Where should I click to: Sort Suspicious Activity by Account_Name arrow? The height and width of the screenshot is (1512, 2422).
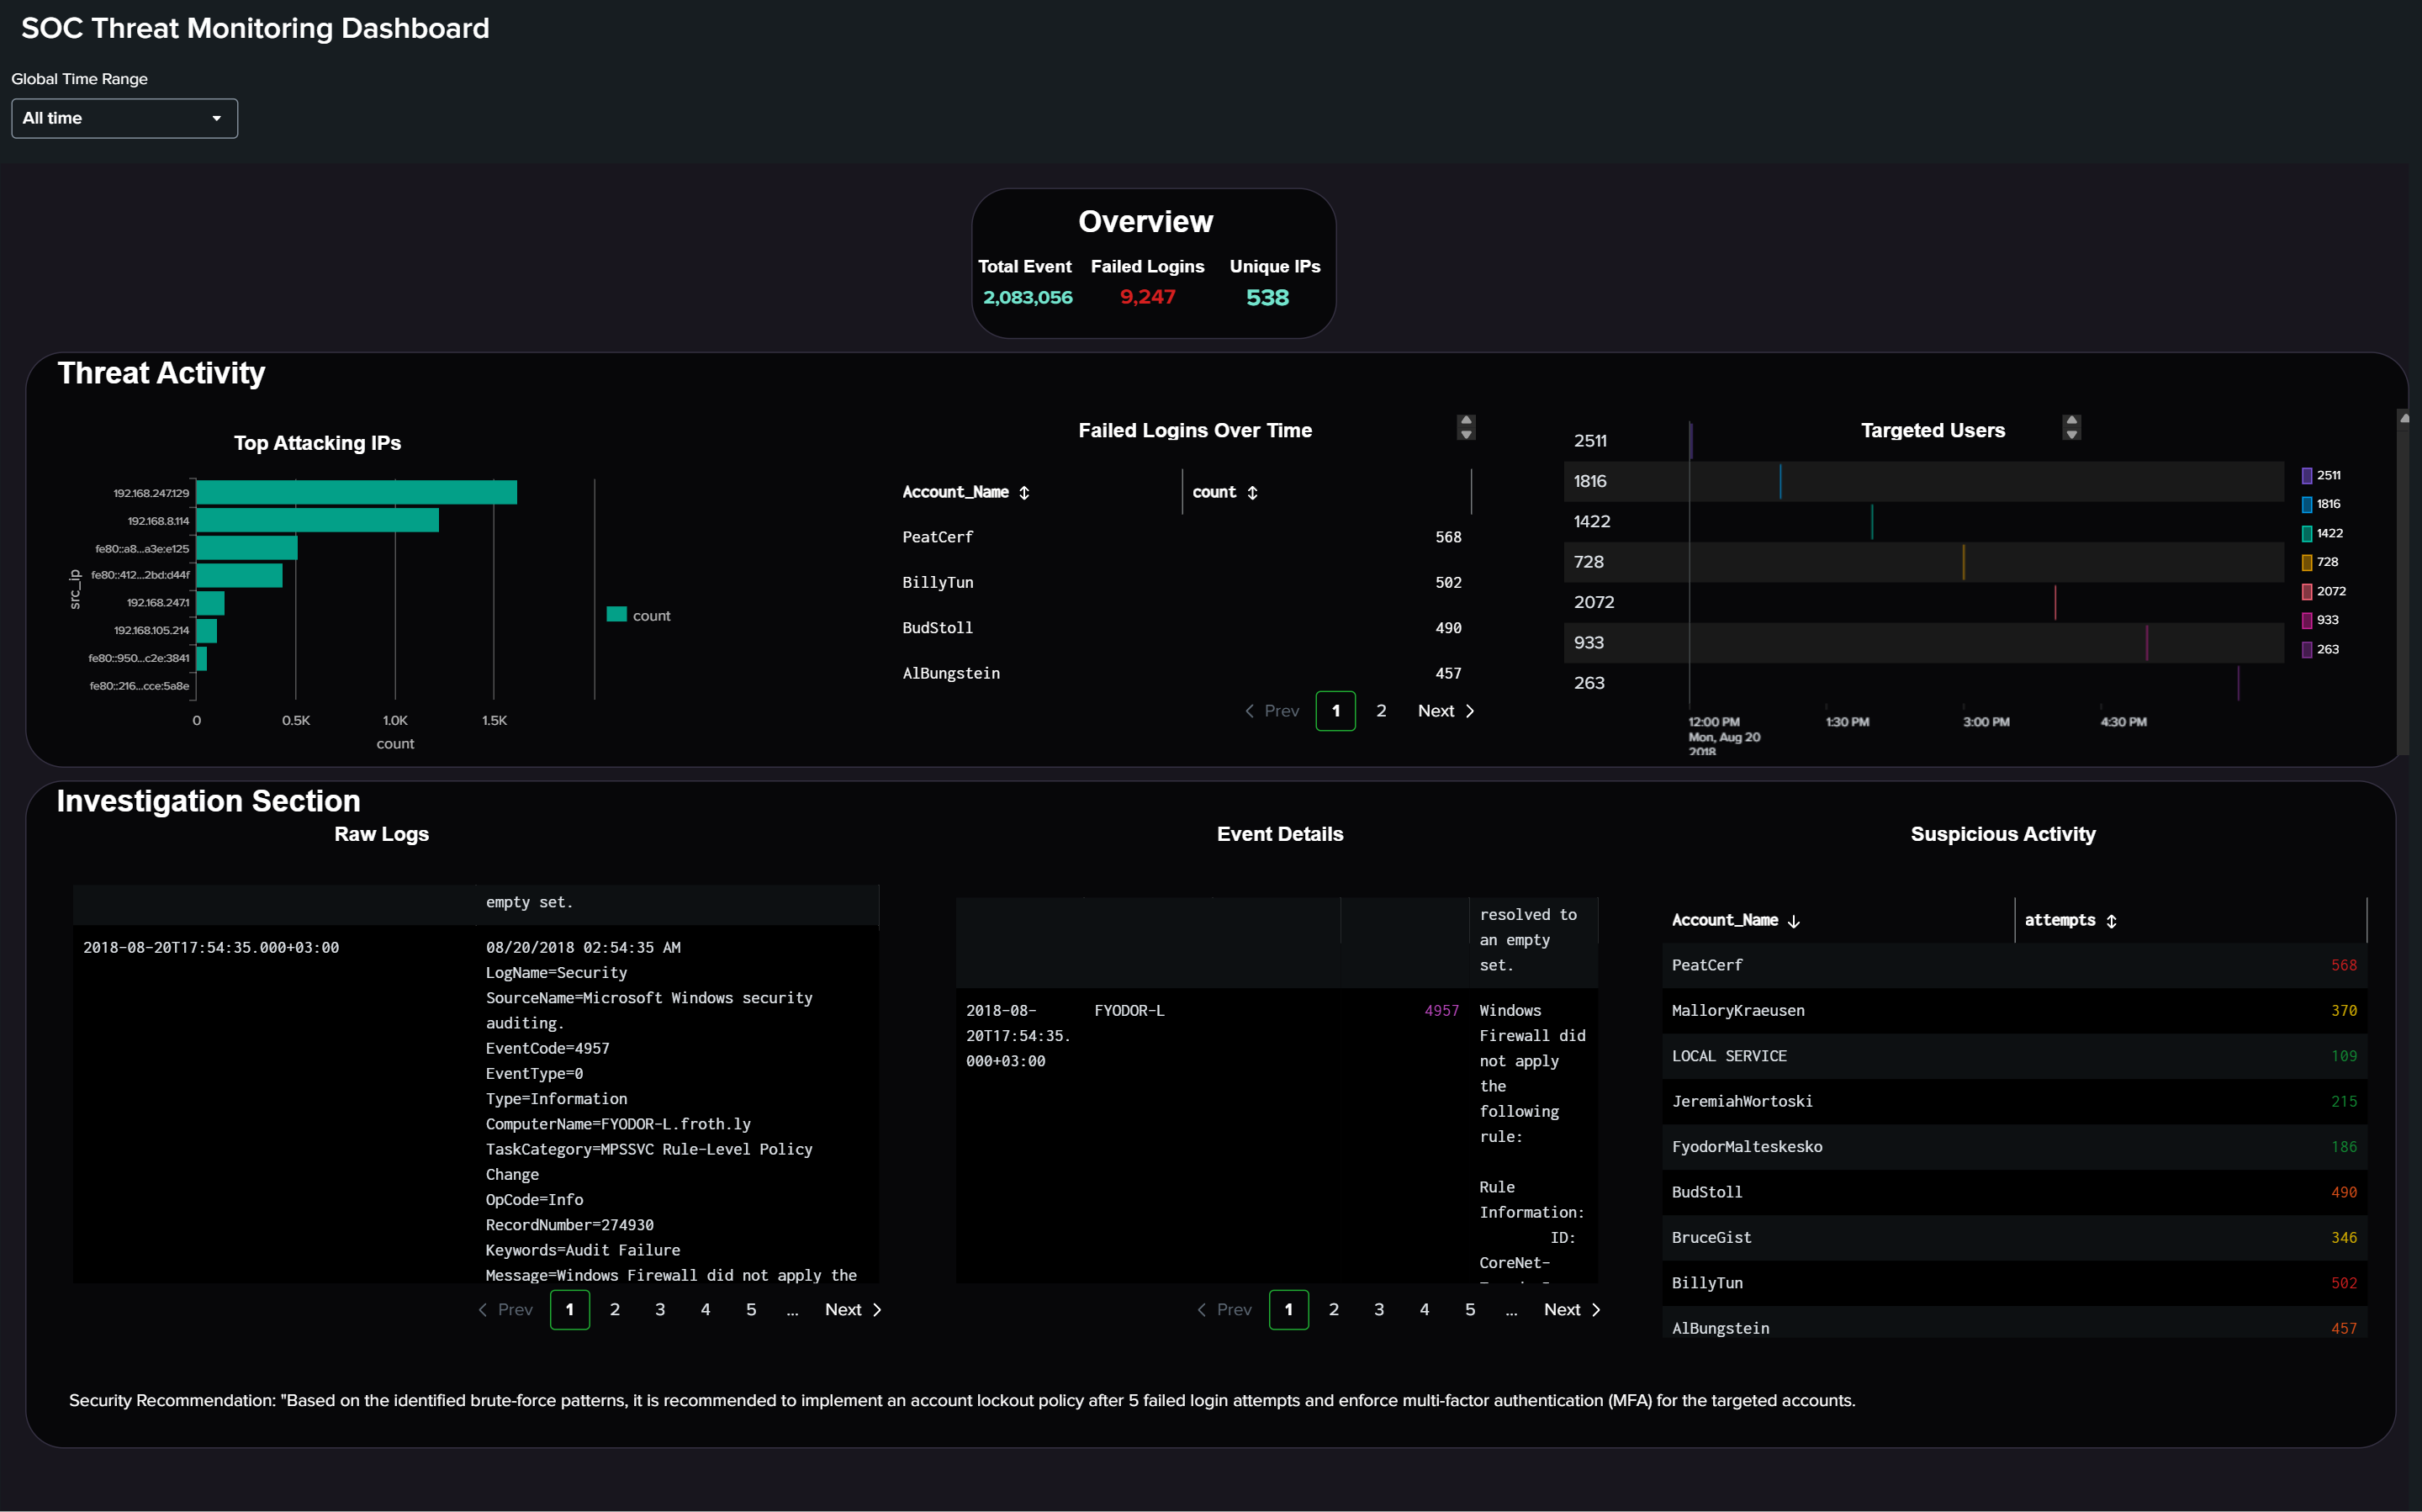(1794, 921)
